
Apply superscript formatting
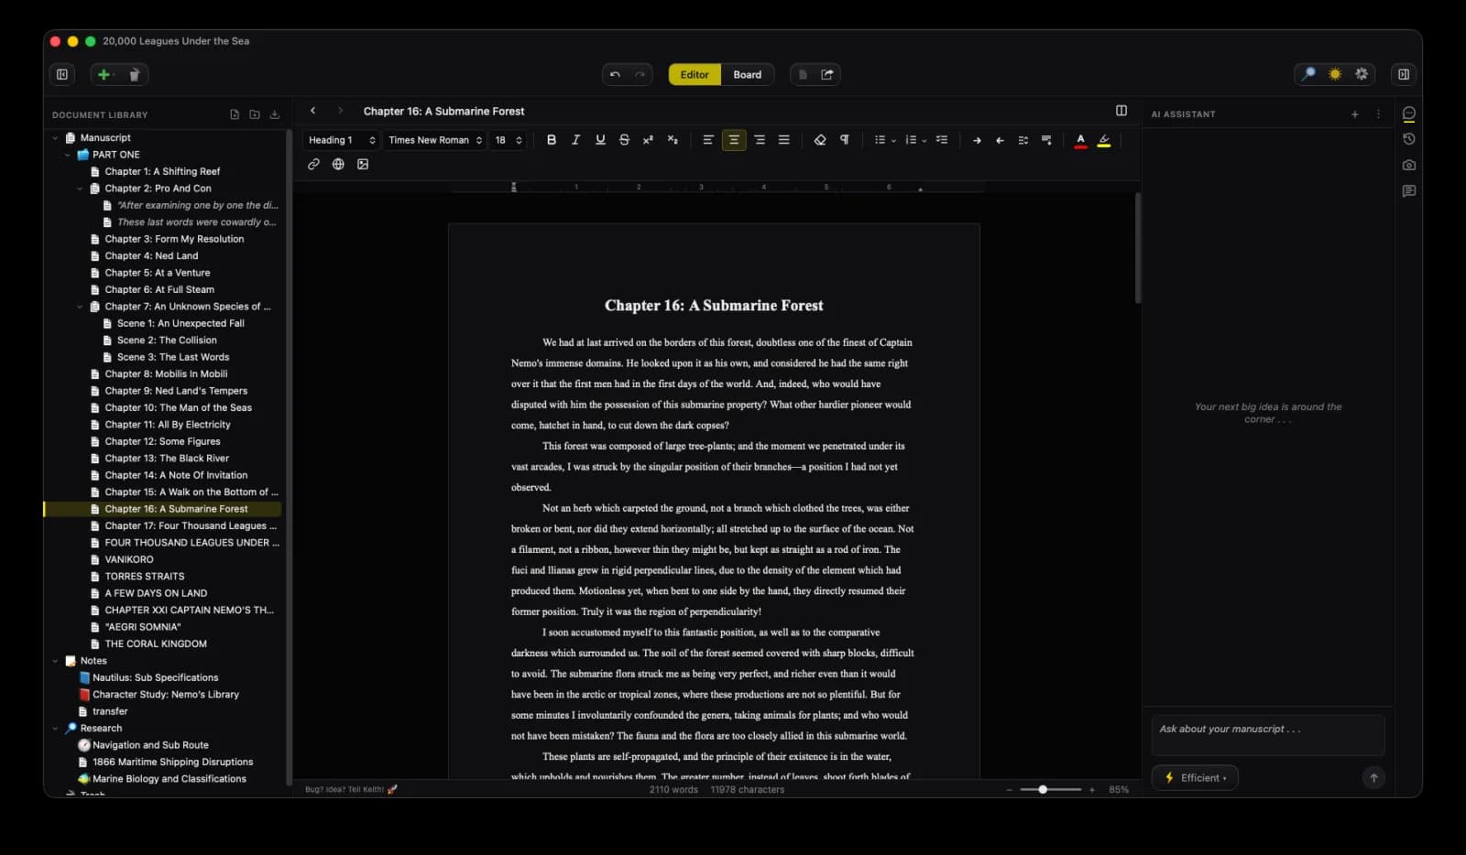[648, 140]
